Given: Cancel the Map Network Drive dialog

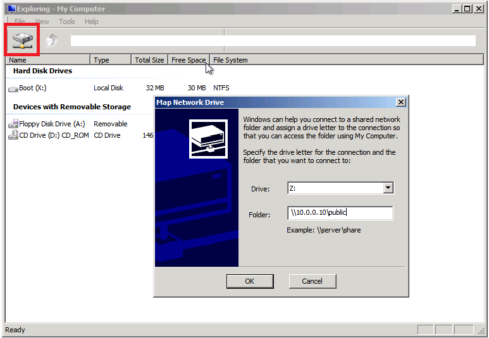Looking at the screenshot, I should tap(312, 281).
